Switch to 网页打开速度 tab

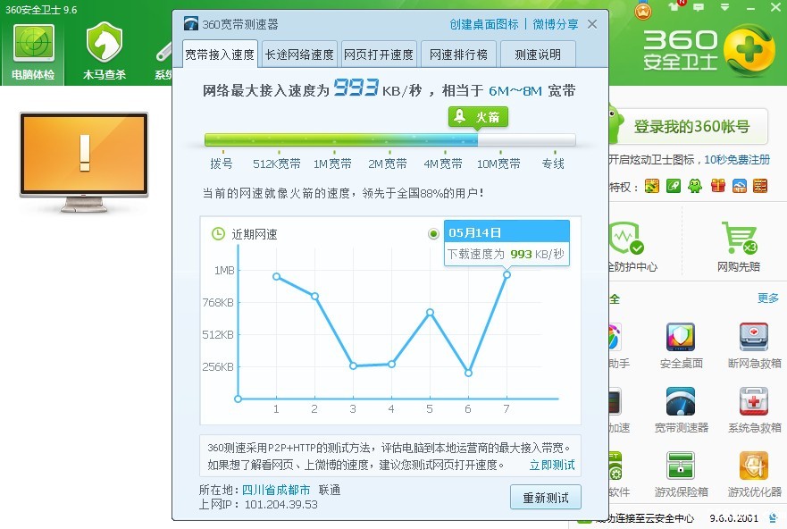[379, 55]
